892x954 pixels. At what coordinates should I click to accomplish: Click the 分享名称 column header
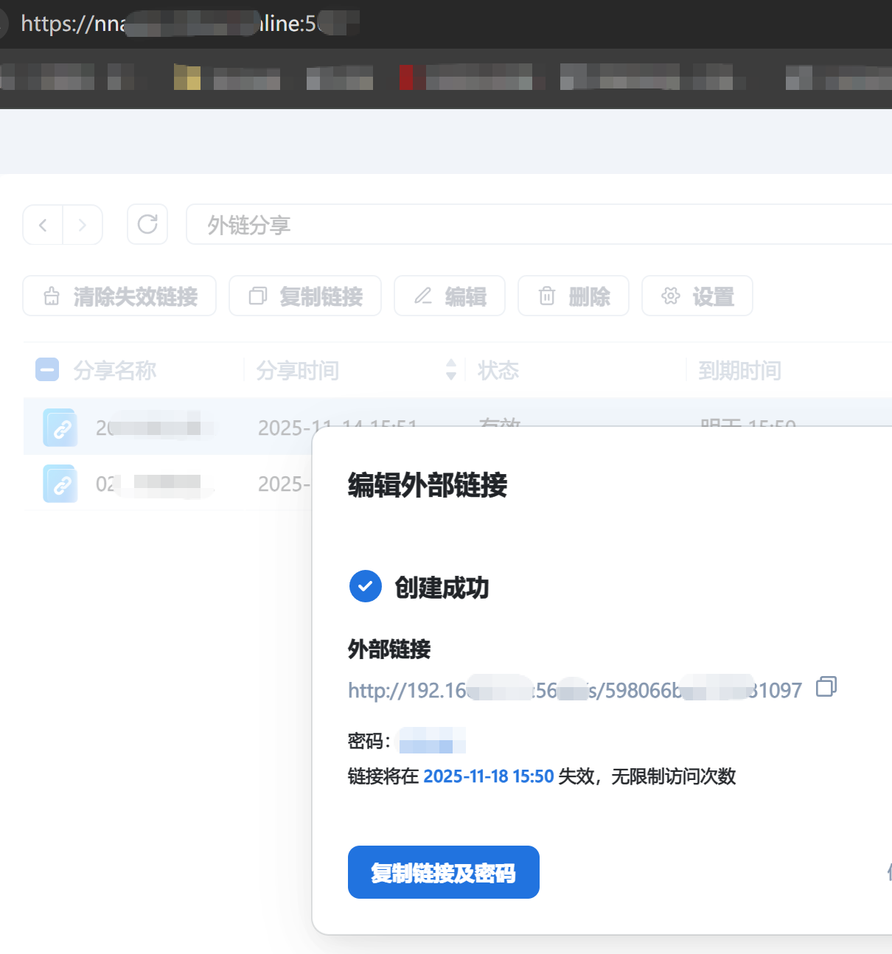tap(115, 370)
